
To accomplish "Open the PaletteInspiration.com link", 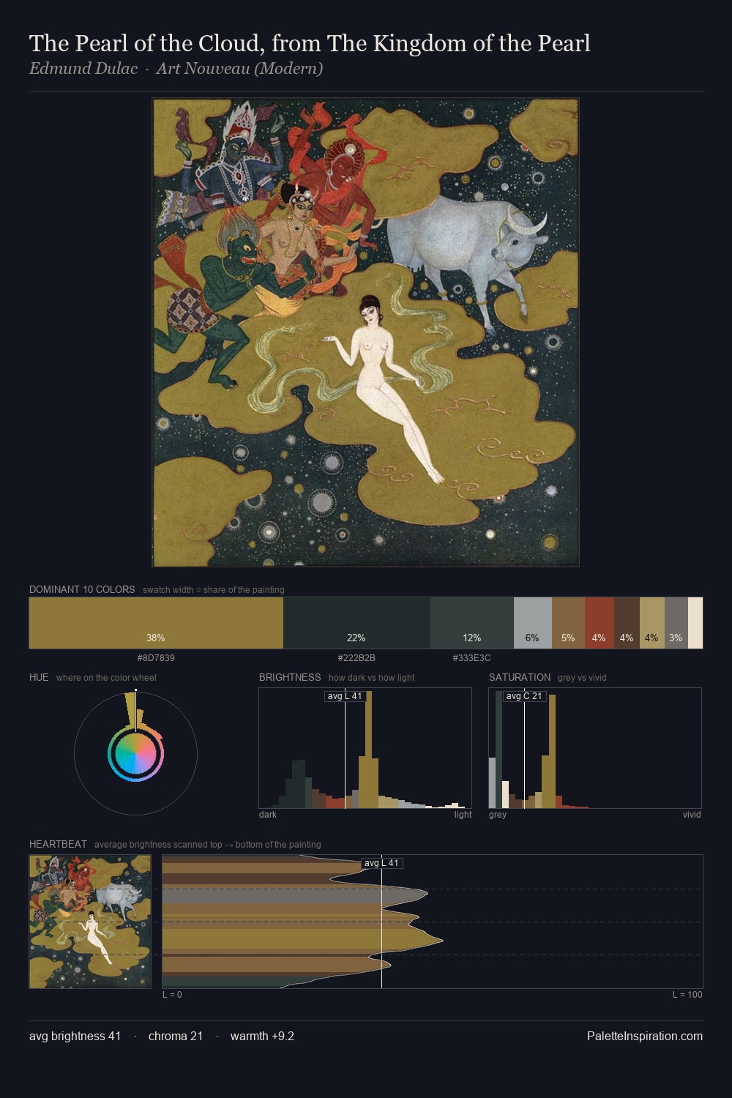I will click(x=645, y=1036).
